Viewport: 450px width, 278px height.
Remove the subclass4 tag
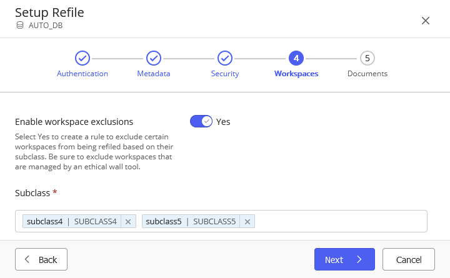coord(128,222)
